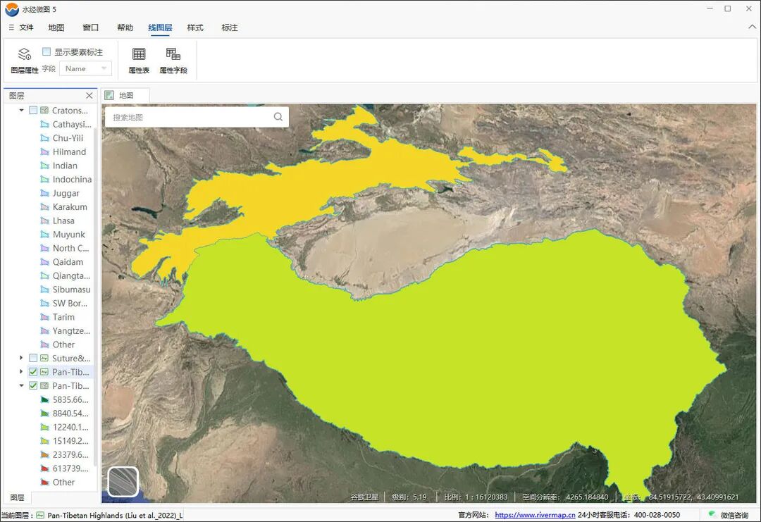Click the search magnifier icon in map

point(278,116)
